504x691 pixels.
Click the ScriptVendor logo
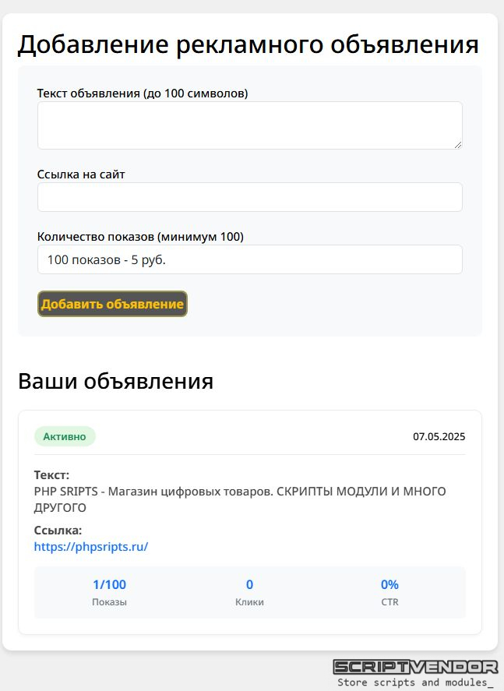click(x=415, y=667)
